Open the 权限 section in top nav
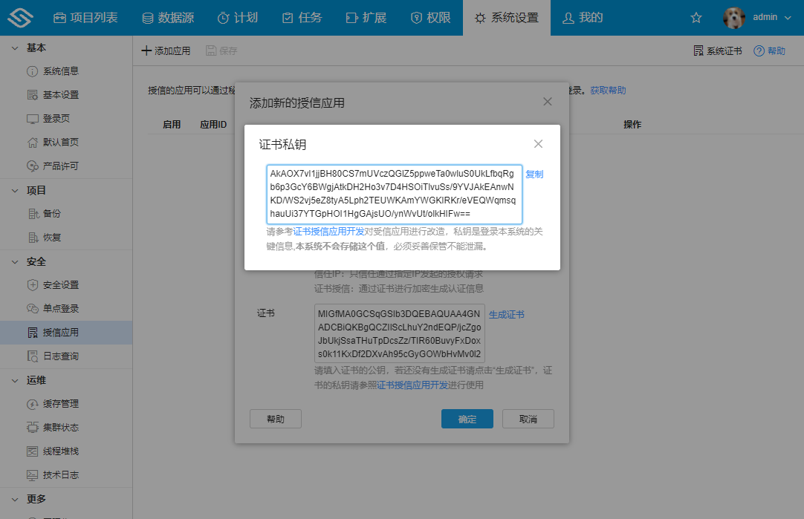Viewport: 804px width, 519px height. [x=431, y=16]
